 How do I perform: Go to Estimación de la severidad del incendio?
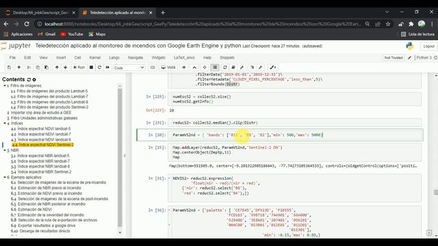point(51,215)
